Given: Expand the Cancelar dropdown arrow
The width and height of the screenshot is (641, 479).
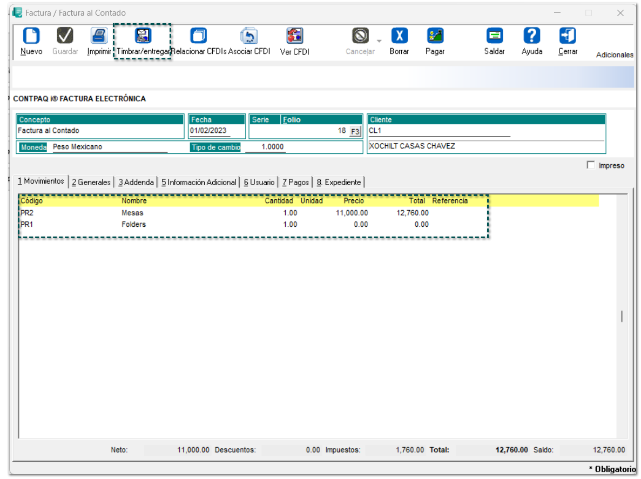Looking at the screenshot, I should (379, 41).
